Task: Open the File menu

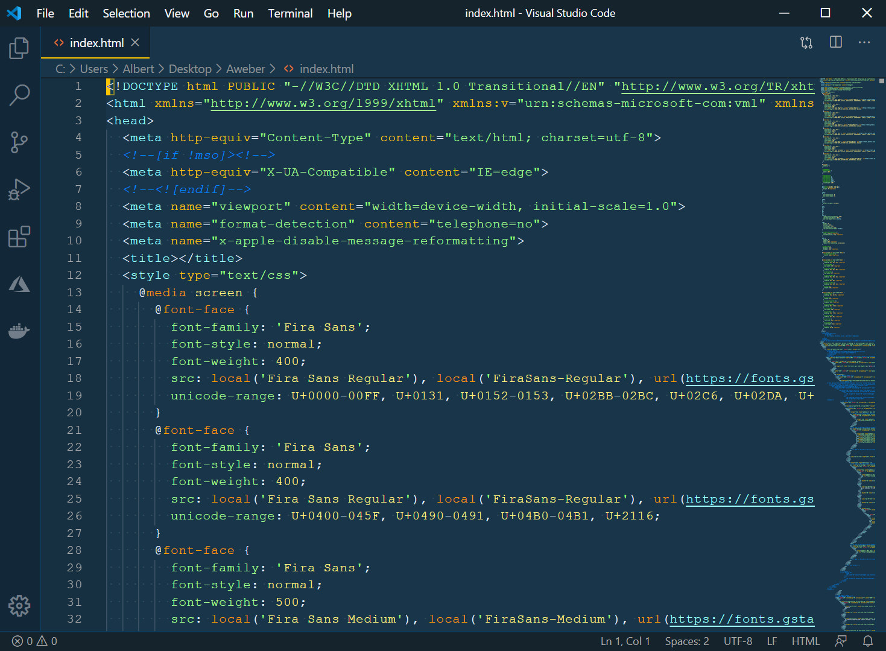Action: click(x=45, y=13)
